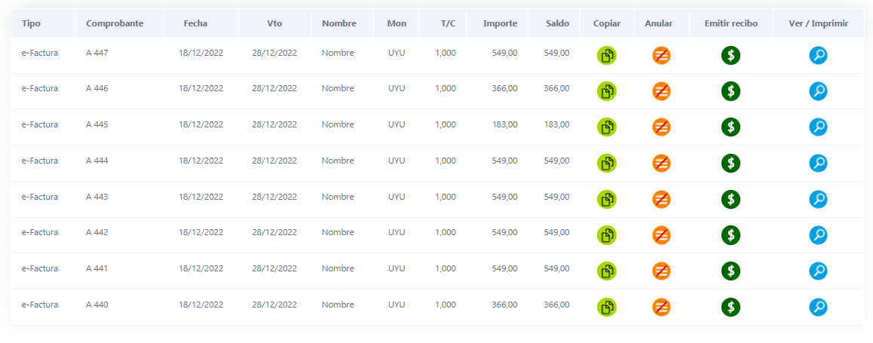Click the Comprobante column header

(x=115, y=23)
